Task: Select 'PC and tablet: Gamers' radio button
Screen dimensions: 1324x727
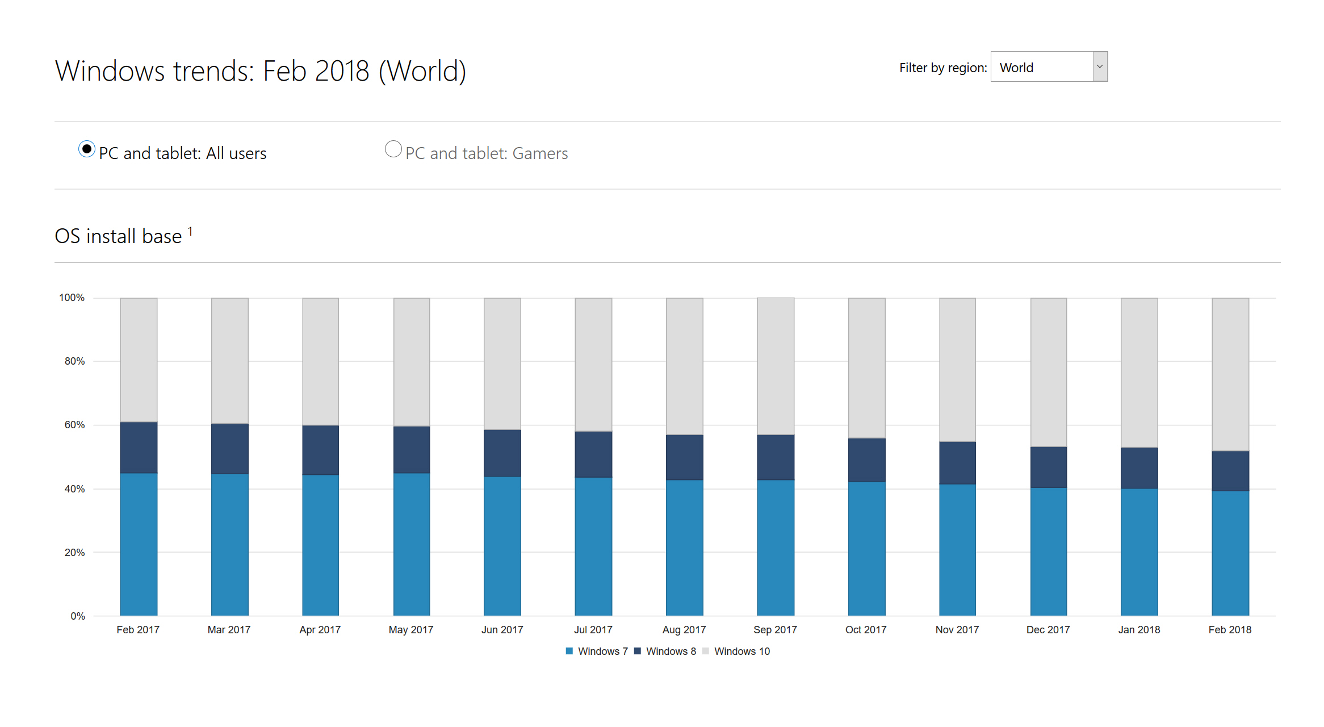Action: coord(393,149)
